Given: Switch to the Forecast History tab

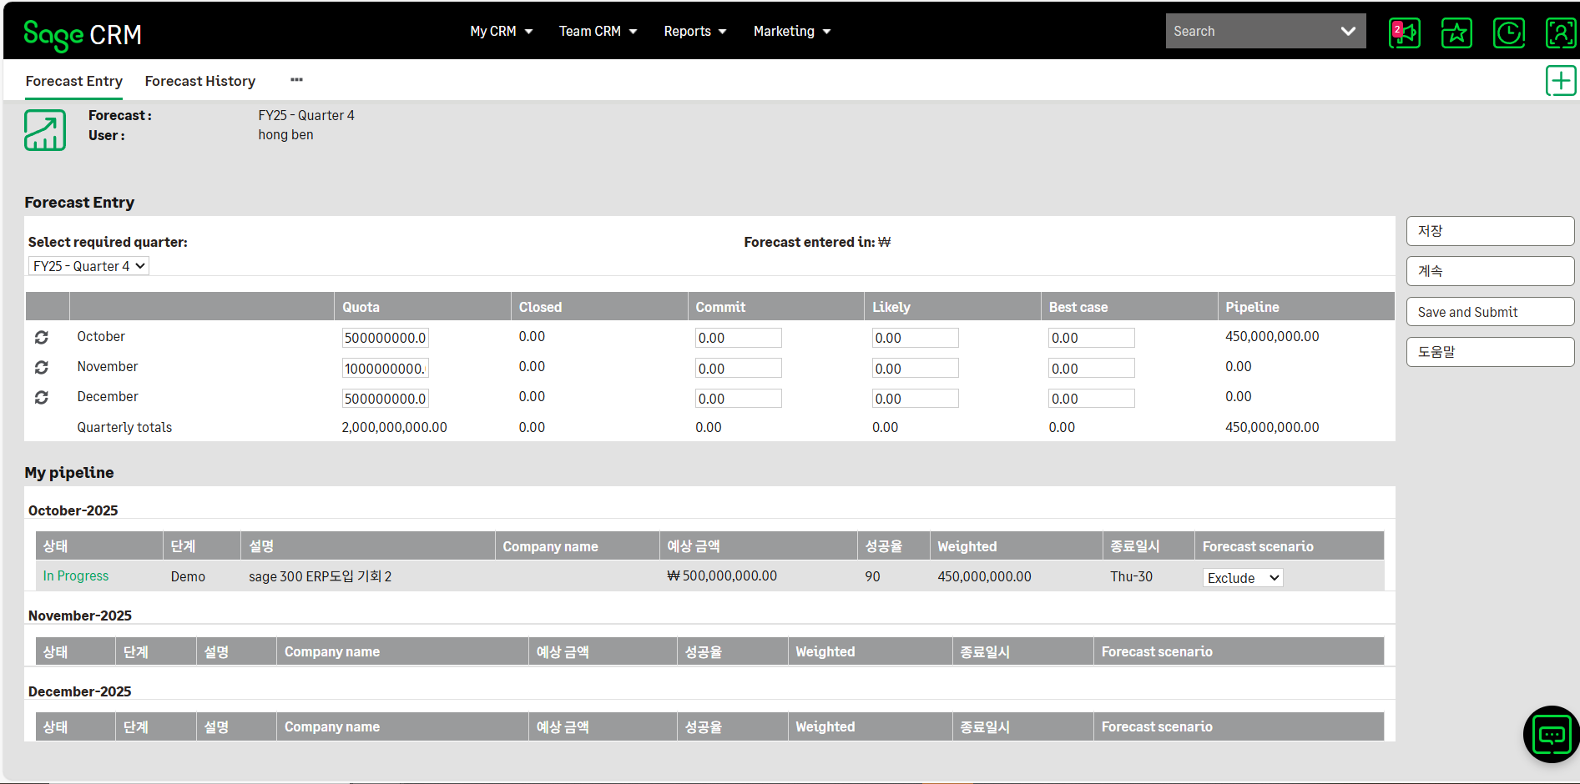Looking at the screenshot, I should [200, 81].
